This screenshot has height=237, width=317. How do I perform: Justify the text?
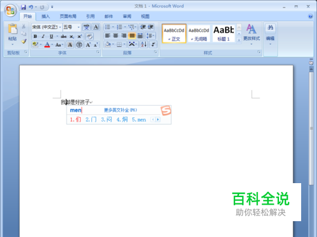132,35
